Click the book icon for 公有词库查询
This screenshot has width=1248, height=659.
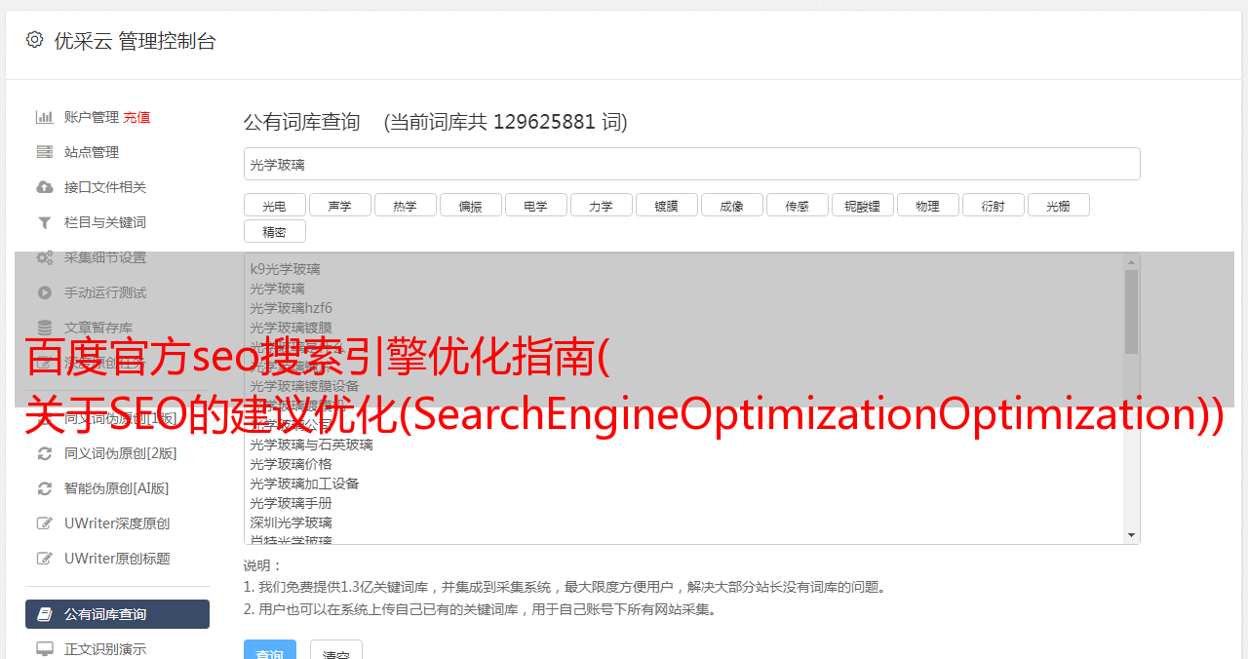[45, 614]
